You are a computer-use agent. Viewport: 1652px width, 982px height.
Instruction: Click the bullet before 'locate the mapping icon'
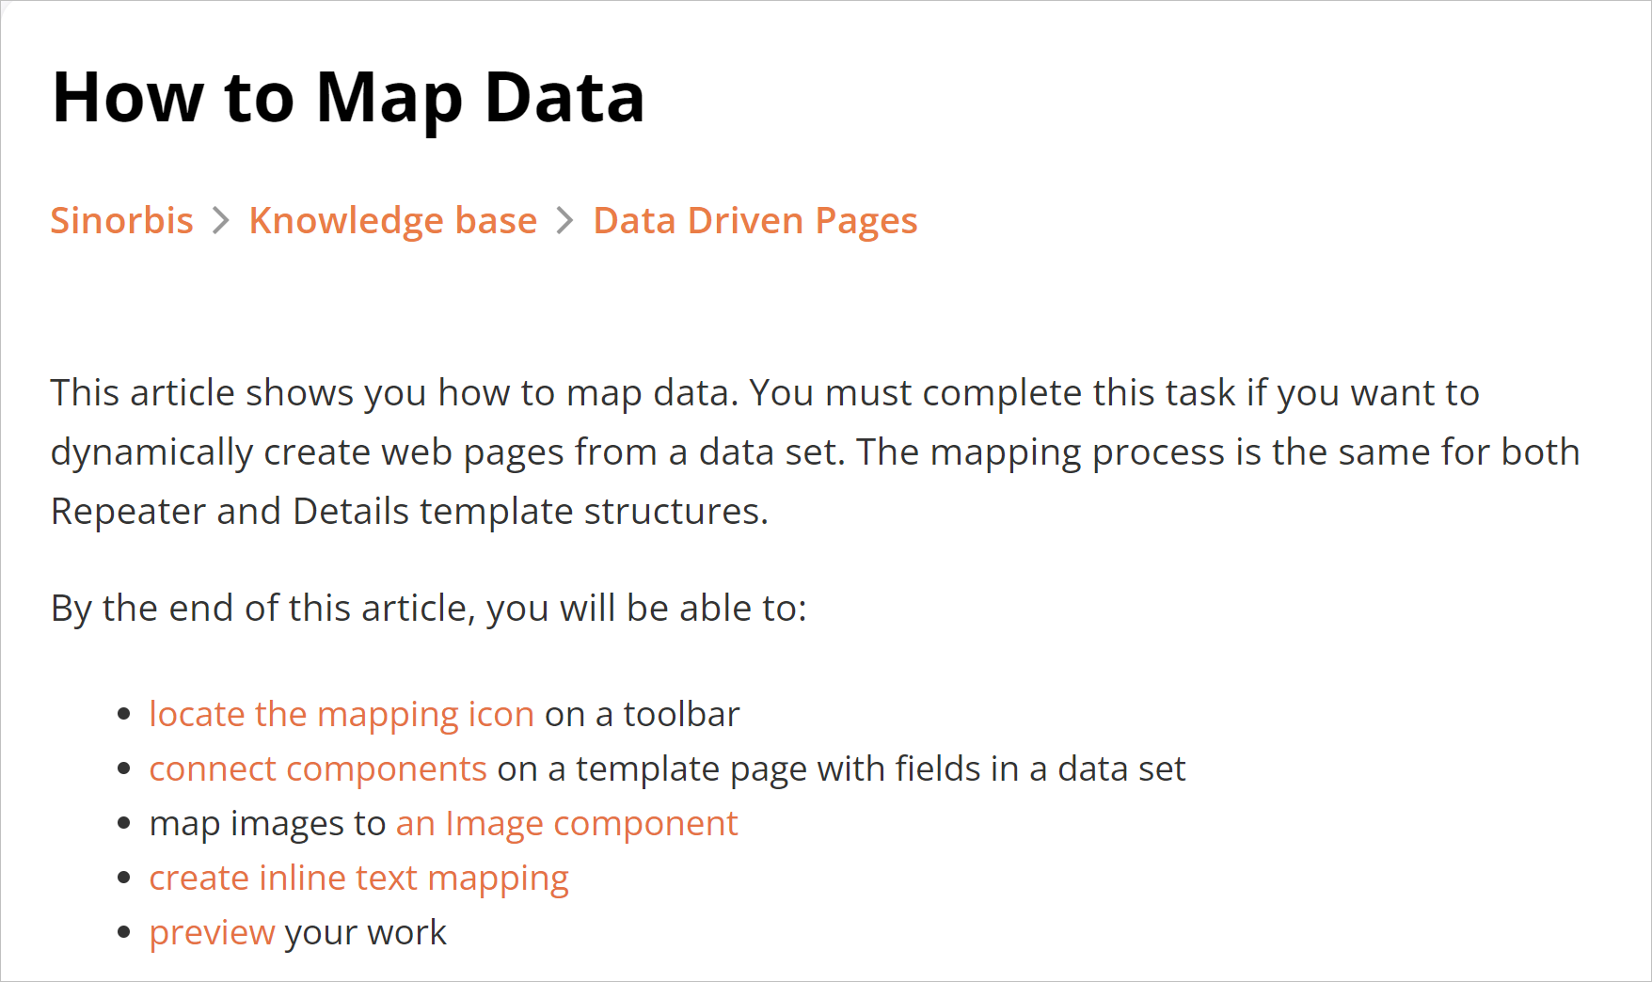coord(123,715)
